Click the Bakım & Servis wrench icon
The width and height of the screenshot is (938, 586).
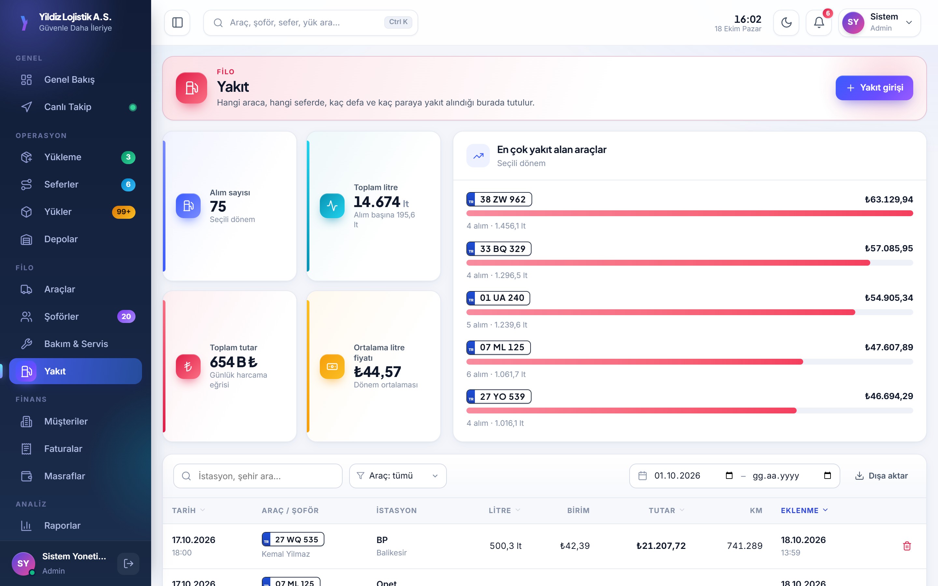click(x=26, y=344)
